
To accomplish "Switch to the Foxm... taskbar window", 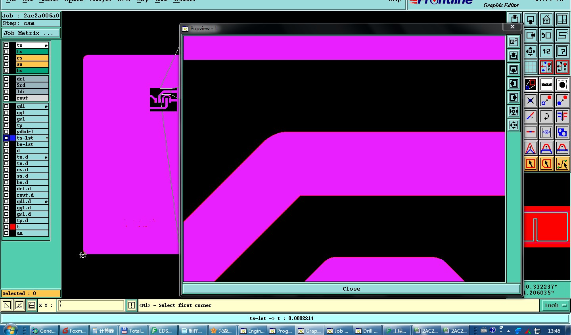I will [x=75, y=330].
